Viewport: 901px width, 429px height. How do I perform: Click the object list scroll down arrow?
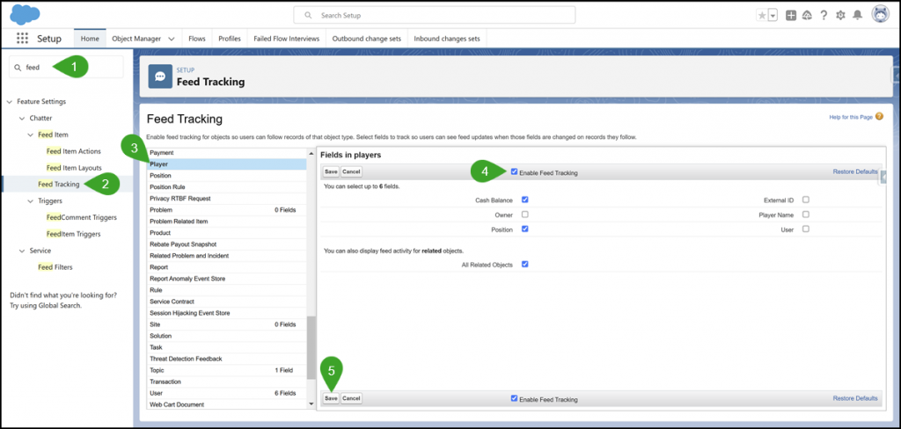pyautogui.click(x=311, y=404)
